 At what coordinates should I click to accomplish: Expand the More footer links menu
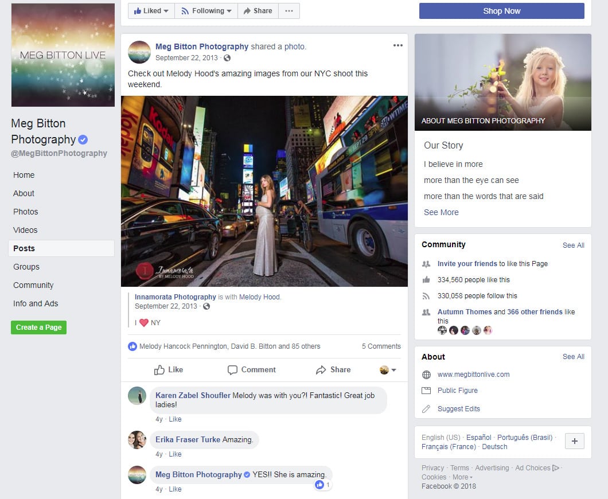(x=462, y=477)
